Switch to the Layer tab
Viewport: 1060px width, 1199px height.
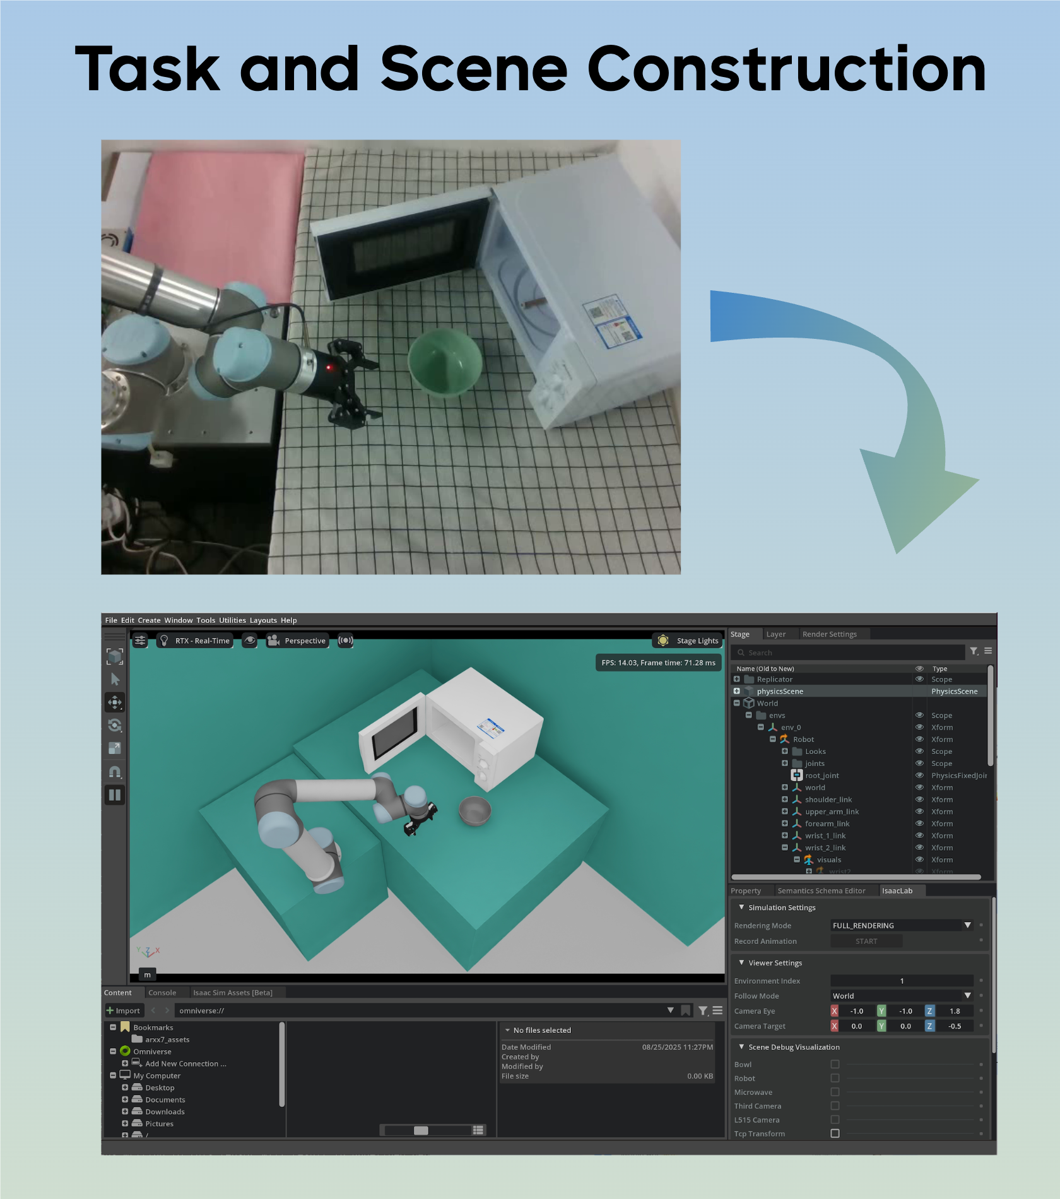click(x=776, y=634)
